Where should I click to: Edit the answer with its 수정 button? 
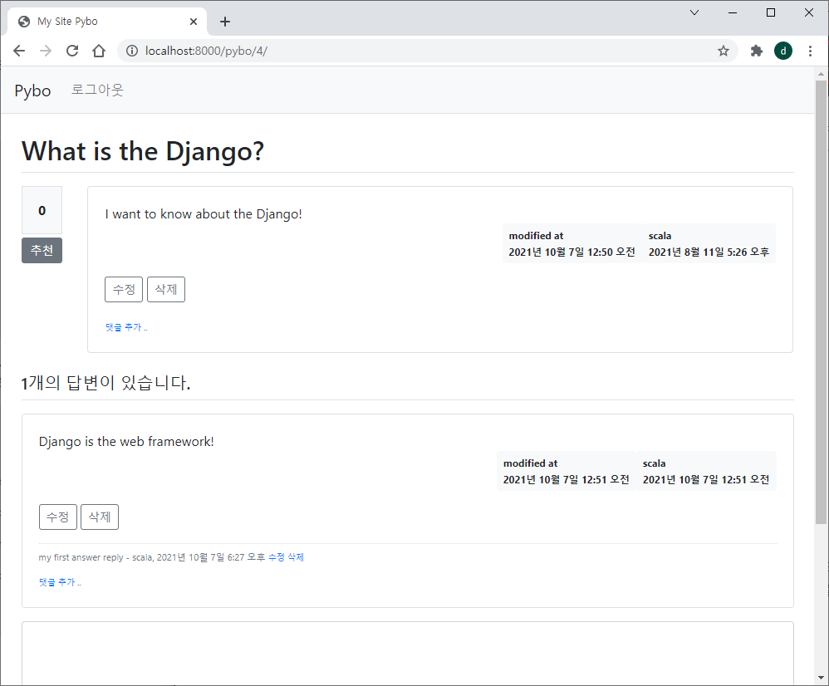57,517
